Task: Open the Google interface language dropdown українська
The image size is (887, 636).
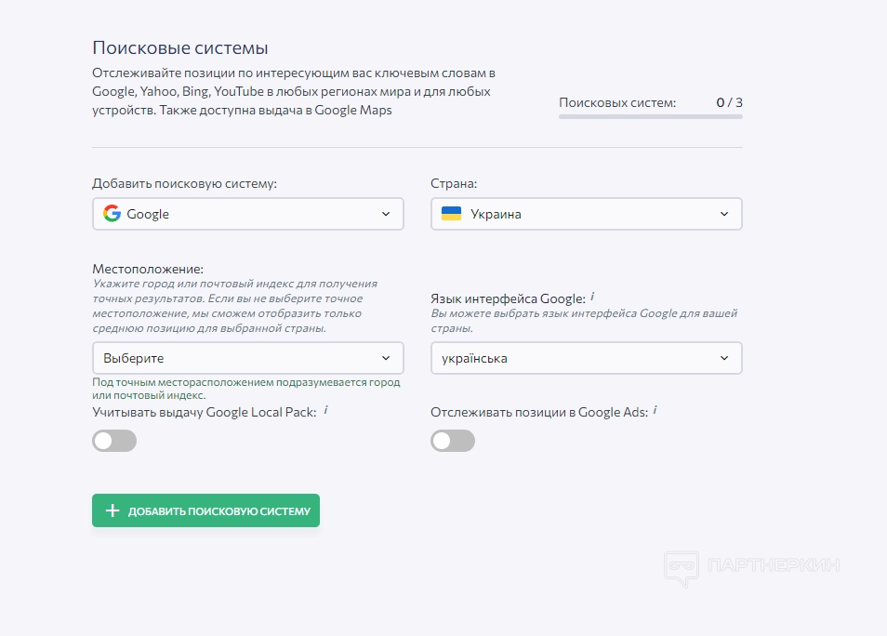Action: click(x=586, y=358)
